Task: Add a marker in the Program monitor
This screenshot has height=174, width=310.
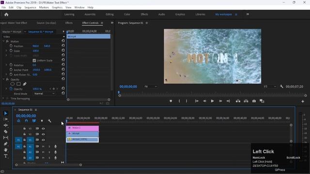Action: pos(171,101)
